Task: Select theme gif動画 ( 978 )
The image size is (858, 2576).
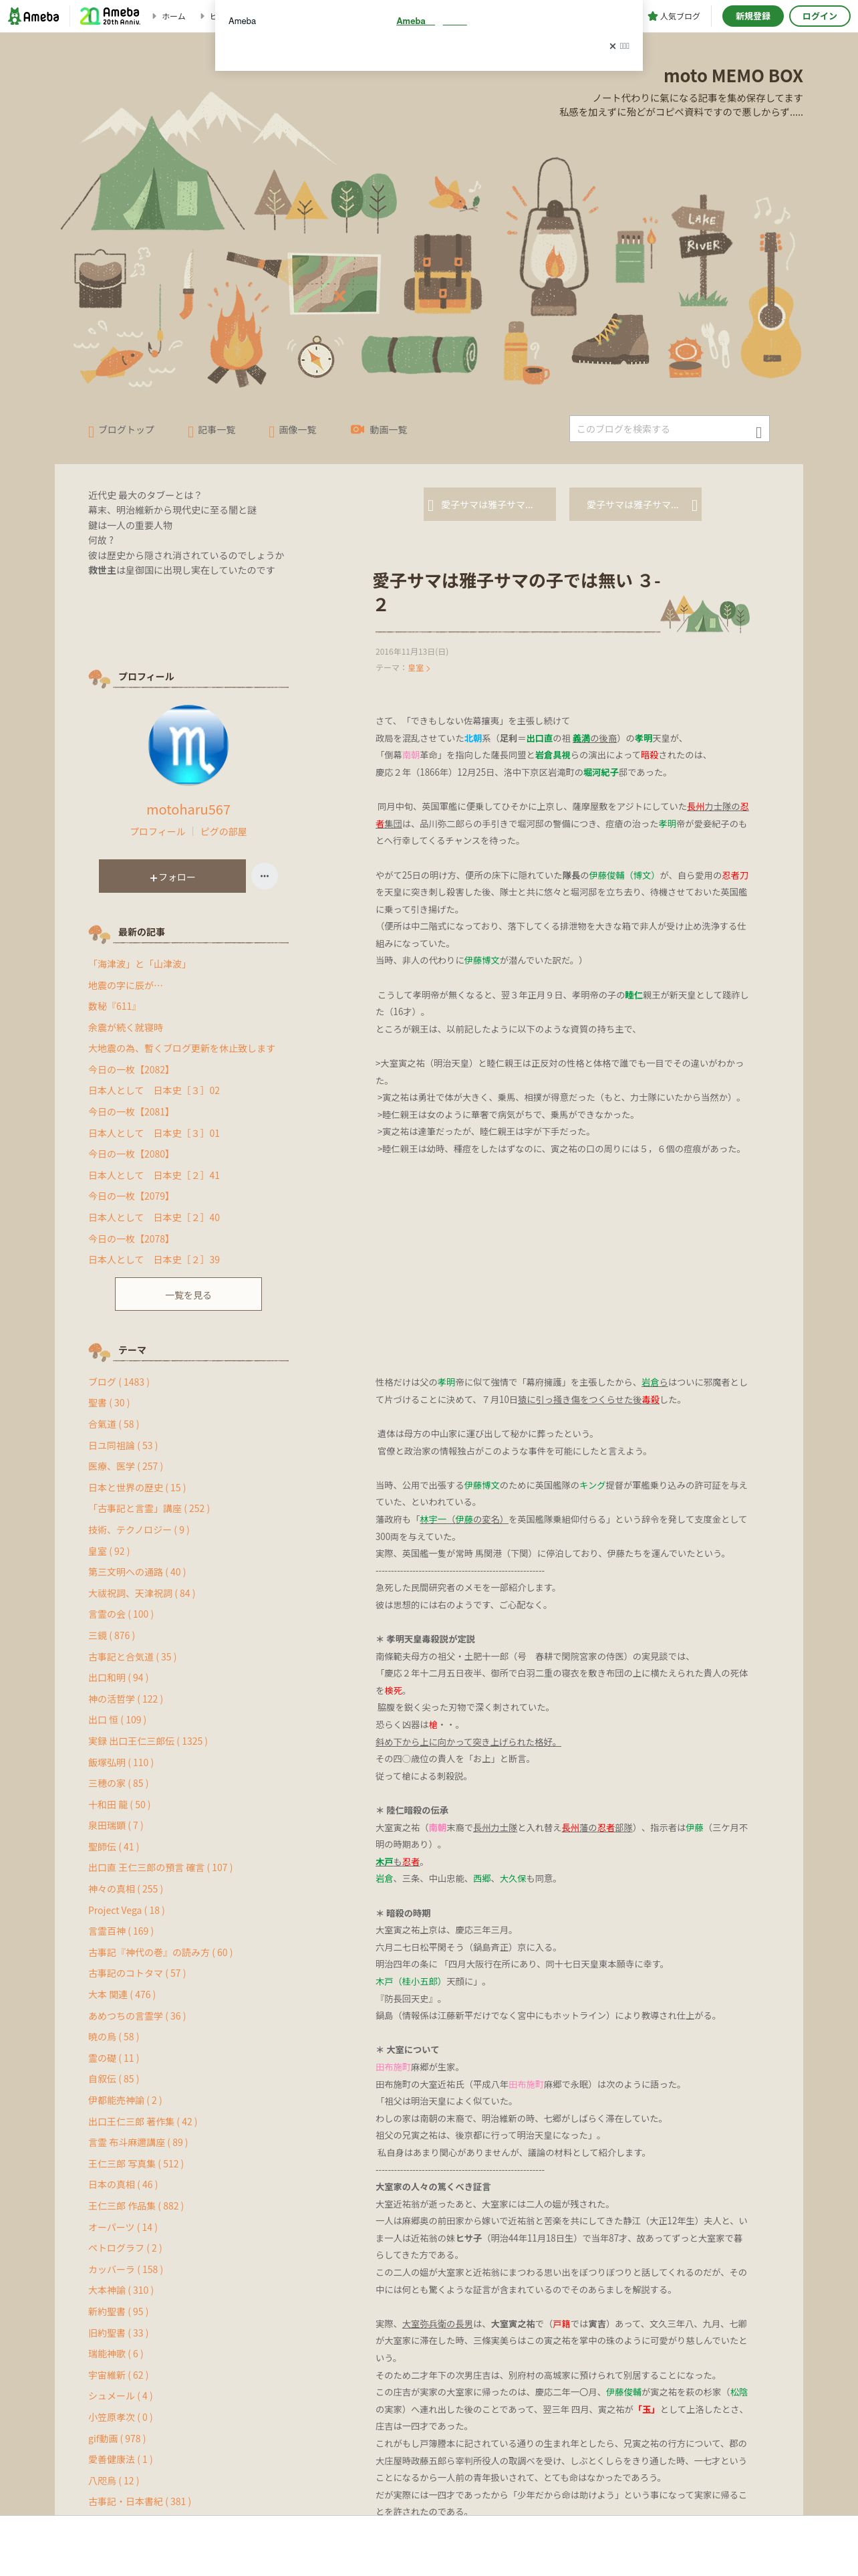Action: [x=117, y=2439]
